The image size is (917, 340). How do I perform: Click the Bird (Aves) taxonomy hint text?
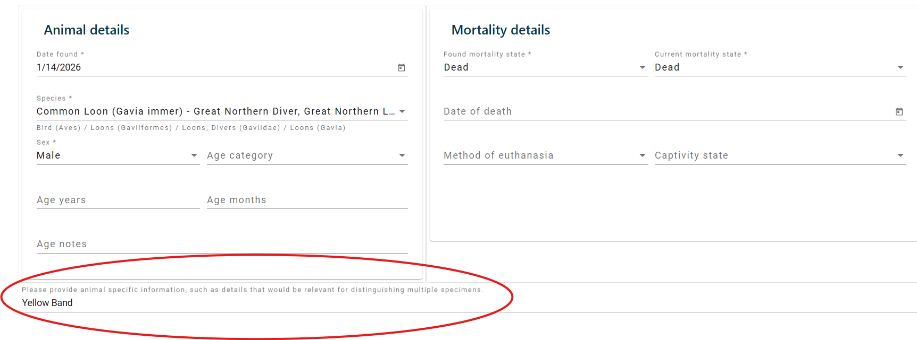[x=59, y=128]
